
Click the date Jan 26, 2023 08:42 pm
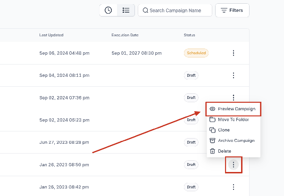64,187
